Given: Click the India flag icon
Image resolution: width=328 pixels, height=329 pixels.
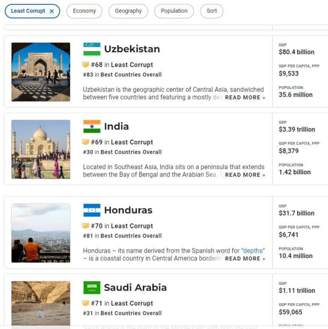Looking at the screenshot, I should [x=92, y=126].
